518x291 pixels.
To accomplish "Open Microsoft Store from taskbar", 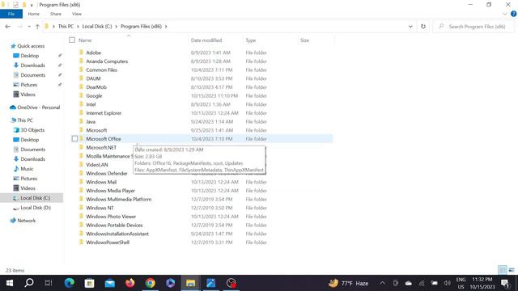I will click(90, 283).
